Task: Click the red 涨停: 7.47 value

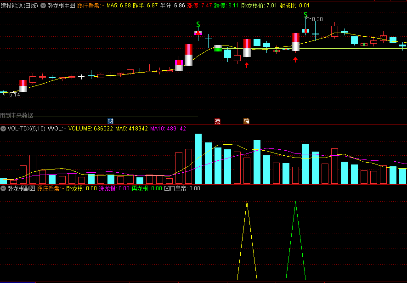Action: 200,6
